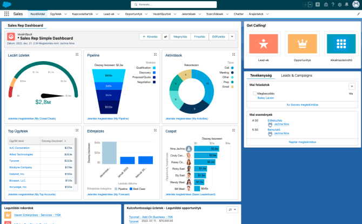The width and height of the screenshot is (362, 224).
Task: Open the AJC Corporation account link
Action: 19,148
